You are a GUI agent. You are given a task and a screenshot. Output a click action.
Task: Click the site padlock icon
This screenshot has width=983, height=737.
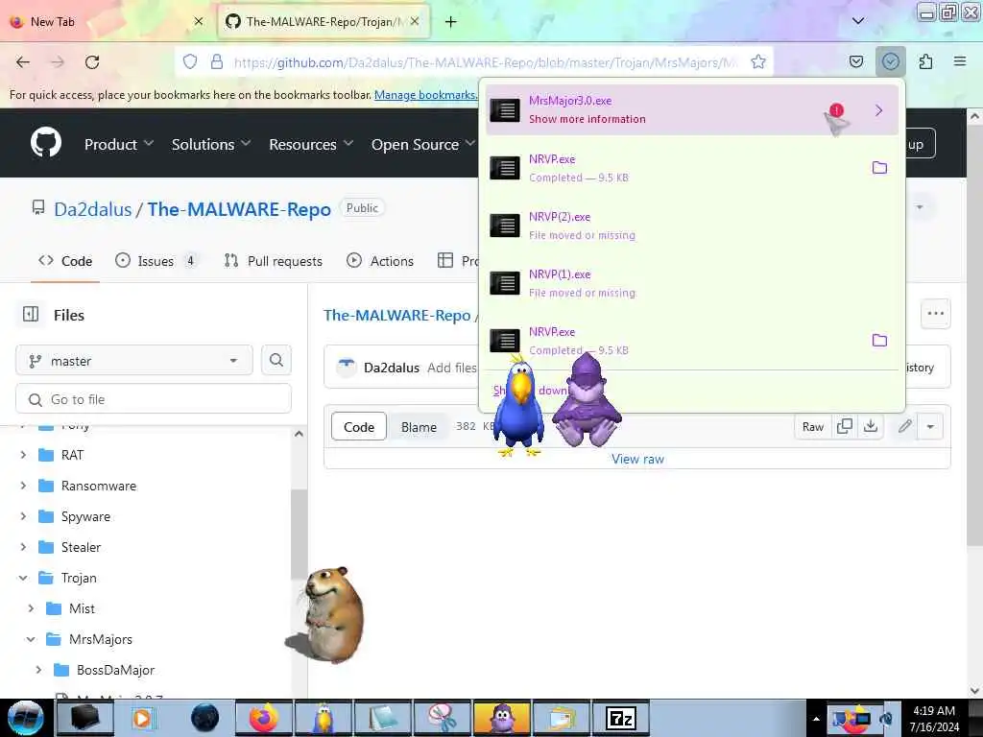pos(217,62)
